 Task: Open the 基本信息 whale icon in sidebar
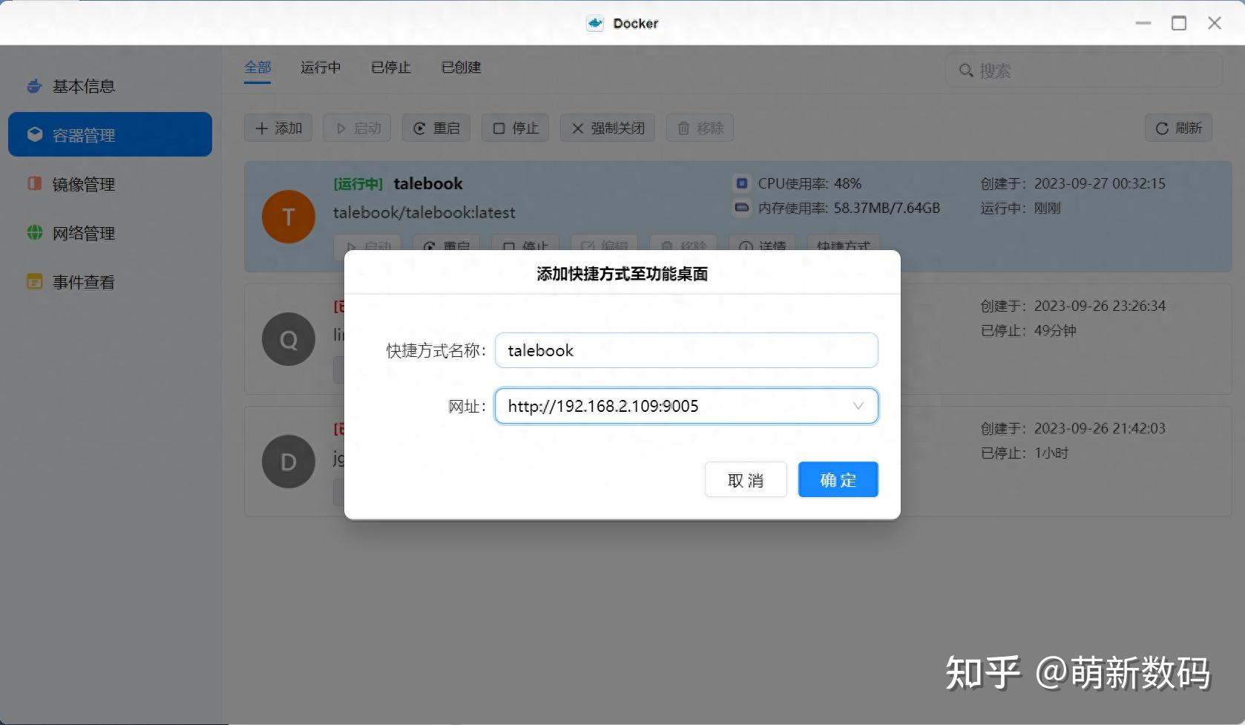coord(33,85)
